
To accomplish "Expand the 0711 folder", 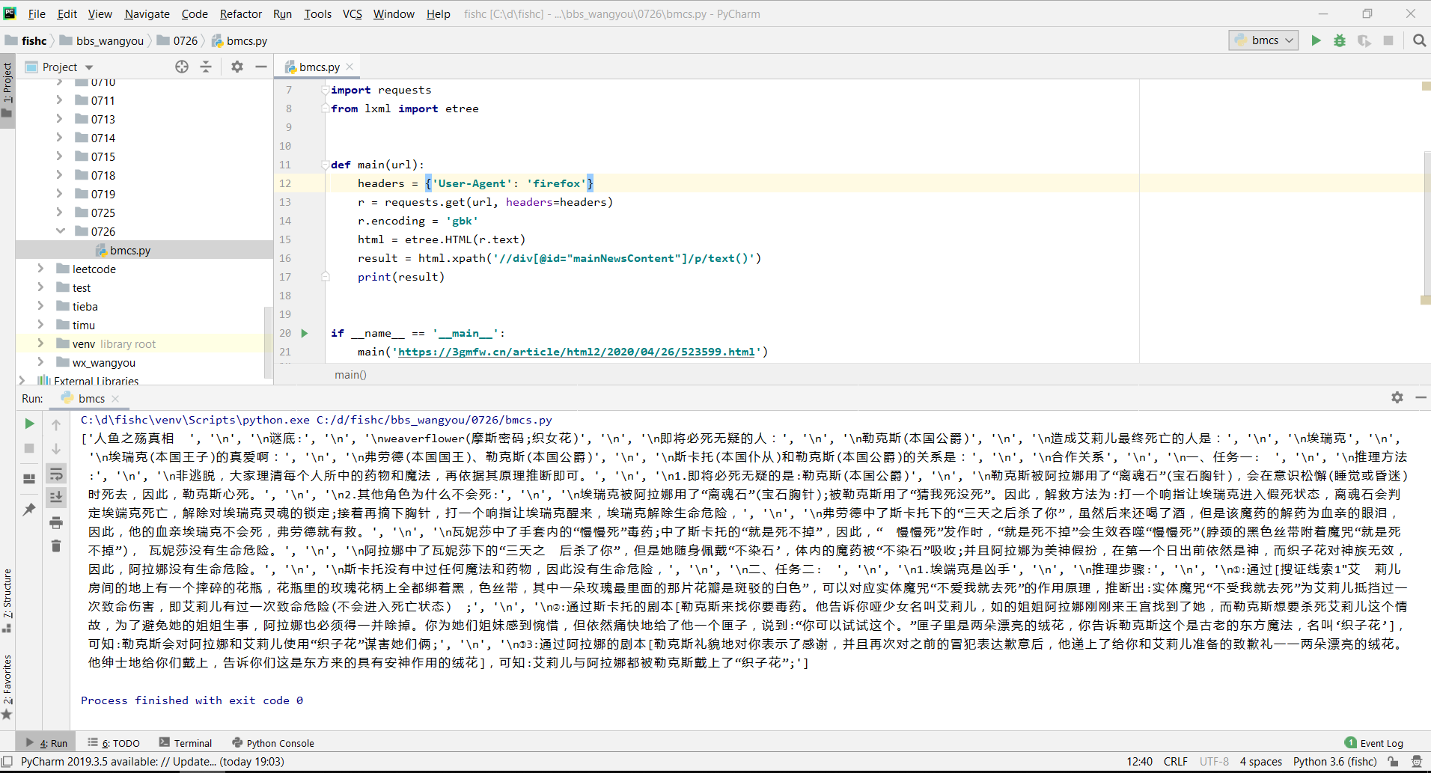I will click(x=59, y=100).
